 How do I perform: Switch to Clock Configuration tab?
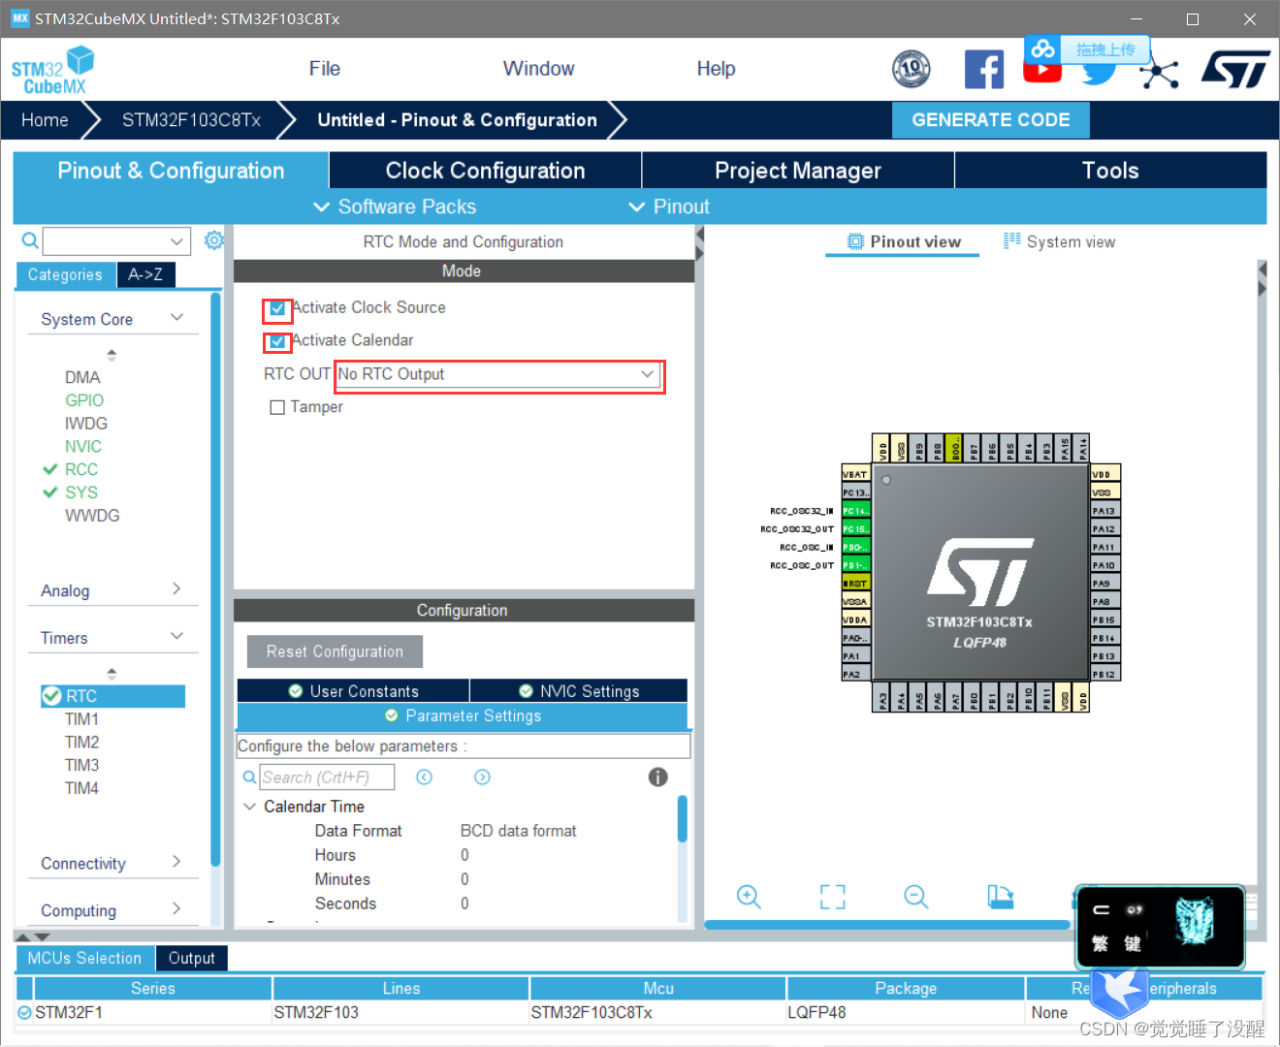coord(485,171)
